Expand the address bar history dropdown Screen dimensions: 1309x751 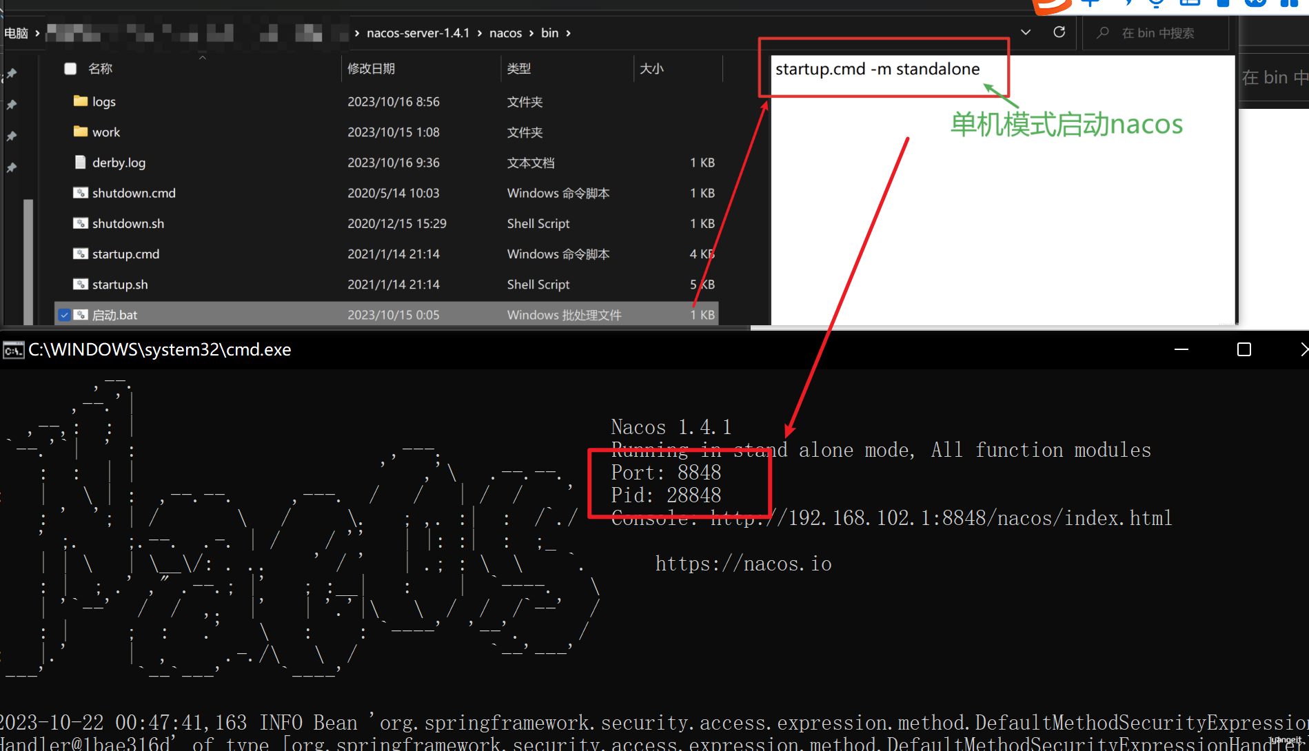1026,32
